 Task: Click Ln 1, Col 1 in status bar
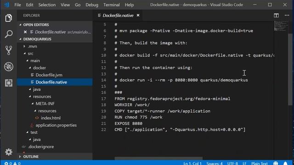(192, 163)
